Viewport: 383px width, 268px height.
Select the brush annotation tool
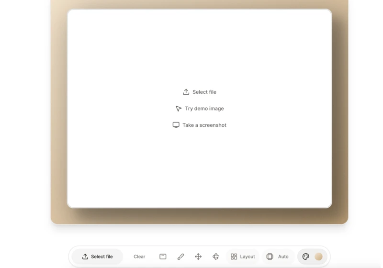click(180, 257)
